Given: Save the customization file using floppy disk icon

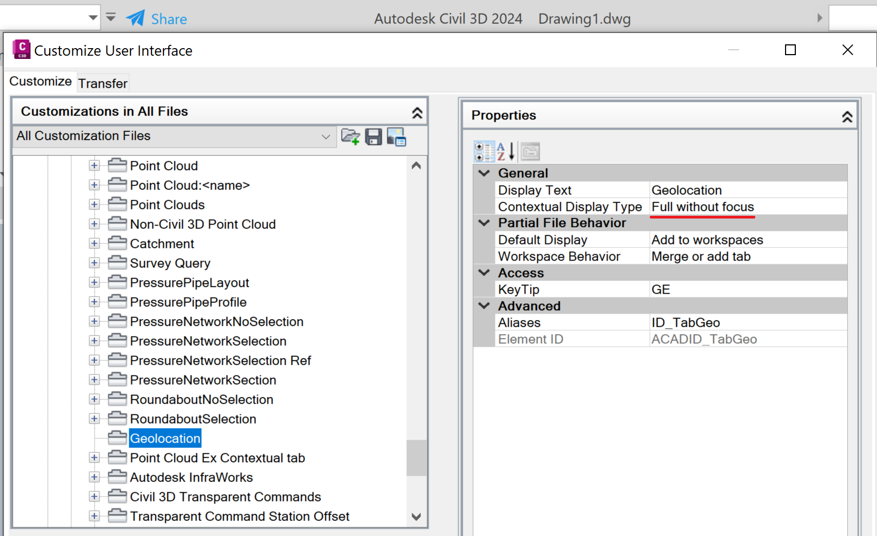Looking at the screenshot, I should click(x=373, y=137).
